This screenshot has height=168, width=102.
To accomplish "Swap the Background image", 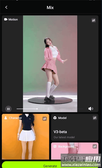I will pyautogui.click(x=95, y=146).
